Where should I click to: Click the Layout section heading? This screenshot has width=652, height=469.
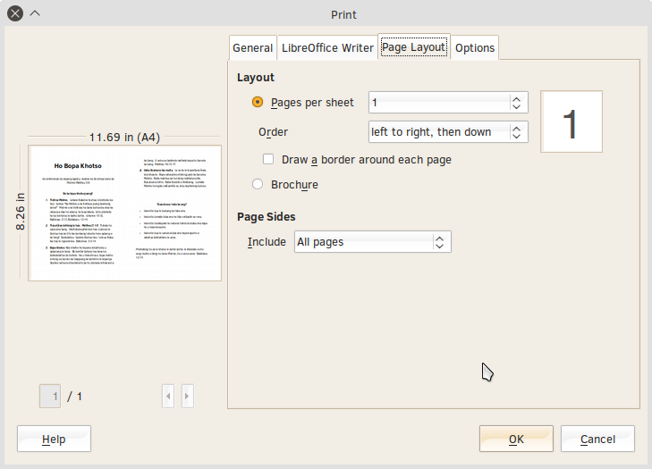[x=256, y=78]
